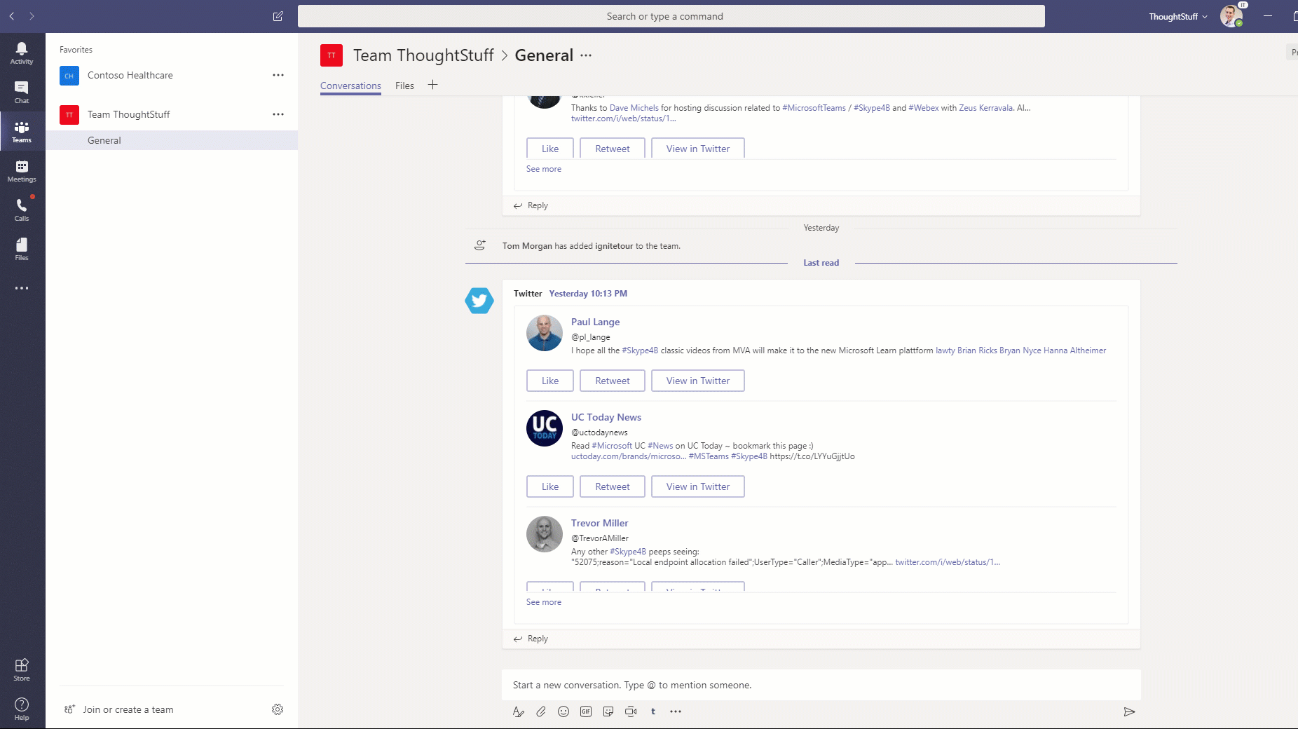Open the Activity feed bell icon

pos(22,53)
